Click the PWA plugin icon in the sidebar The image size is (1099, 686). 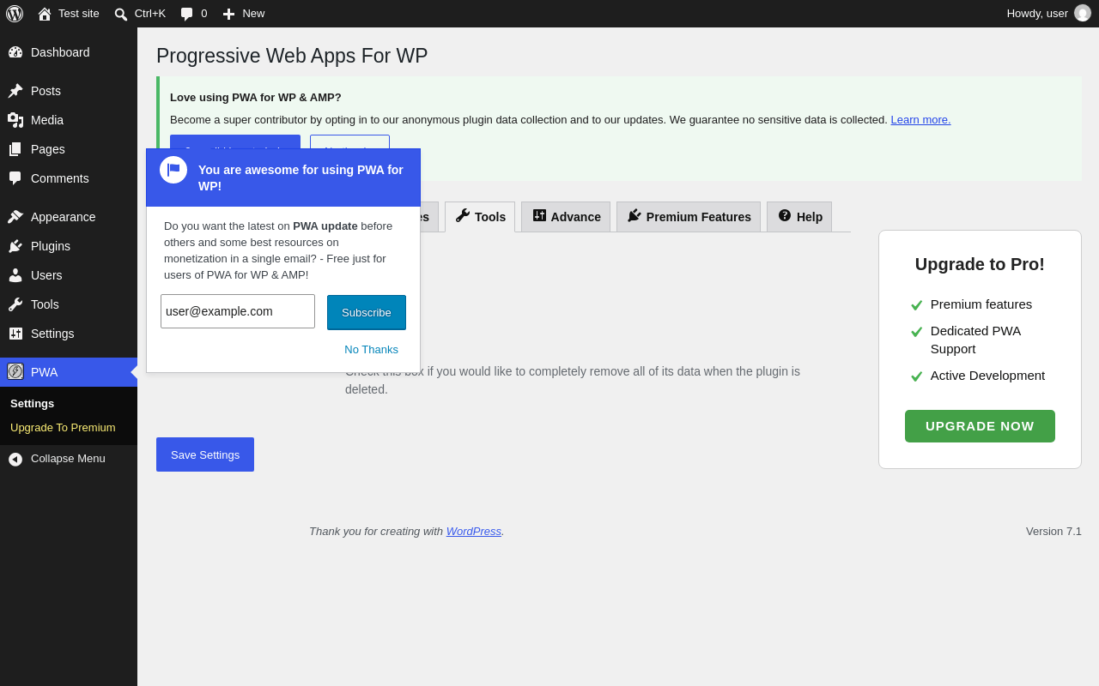pyautogui.click(x=15, y=371)
